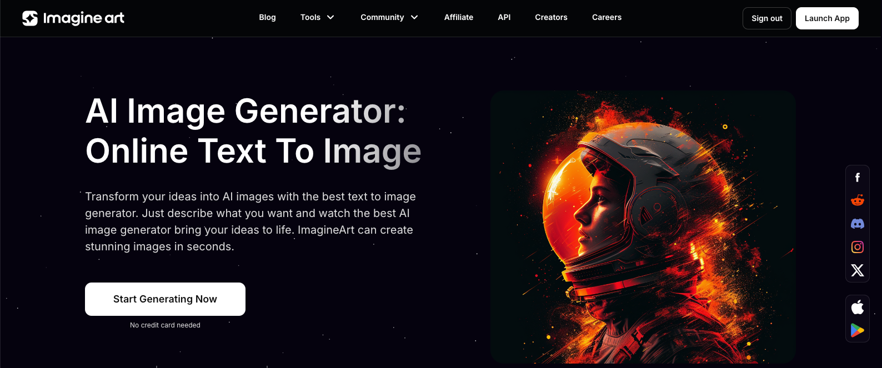Expand the Tools dropdown chevron

point(330,17)
